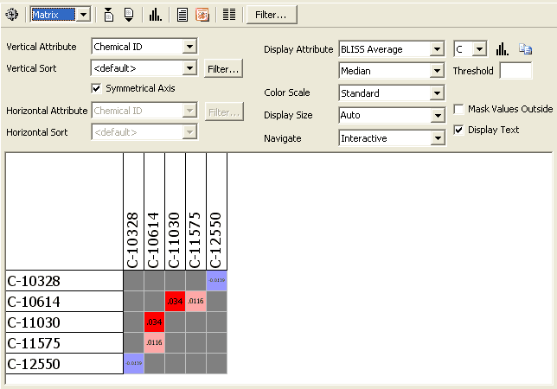The image size is (557, 389).
Task: Click the tag icon with down arrow
Action: click(x=129, y=15)
